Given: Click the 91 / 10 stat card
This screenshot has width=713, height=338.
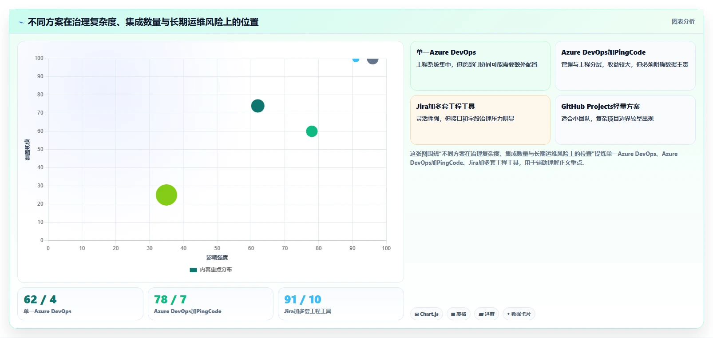Looking at the screenshot, I should click(341, 304).
